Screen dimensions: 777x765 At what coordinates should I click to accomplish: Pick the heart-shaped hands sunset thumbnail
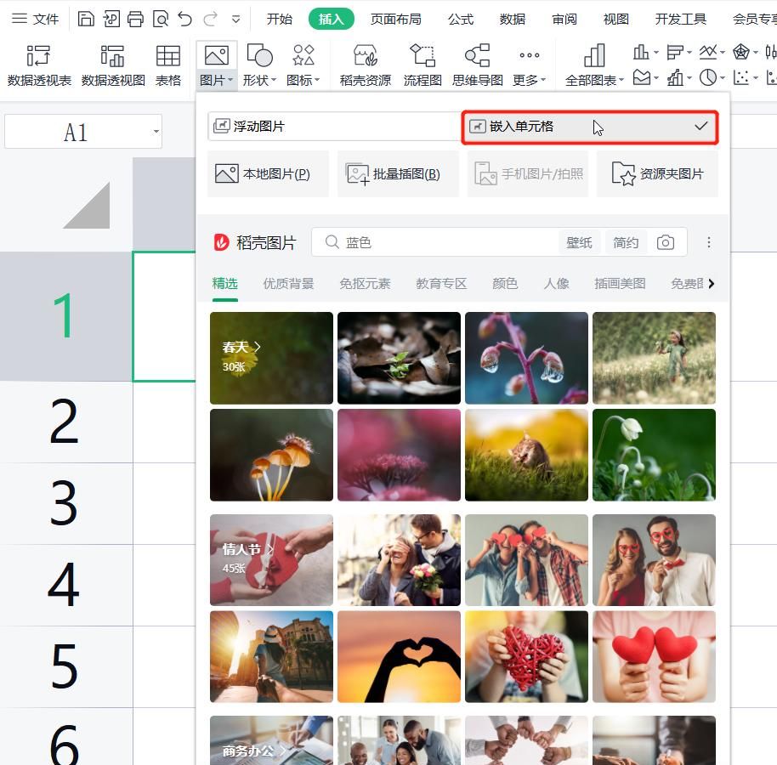pos(399,656)
